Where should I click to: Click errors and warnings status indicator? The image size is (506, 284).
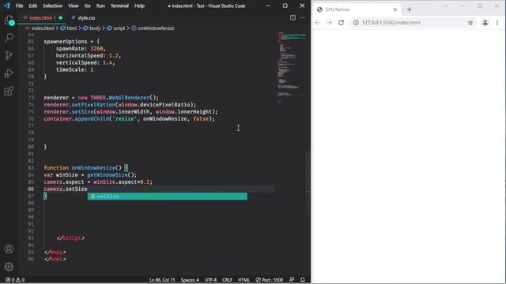click(15, 280)
